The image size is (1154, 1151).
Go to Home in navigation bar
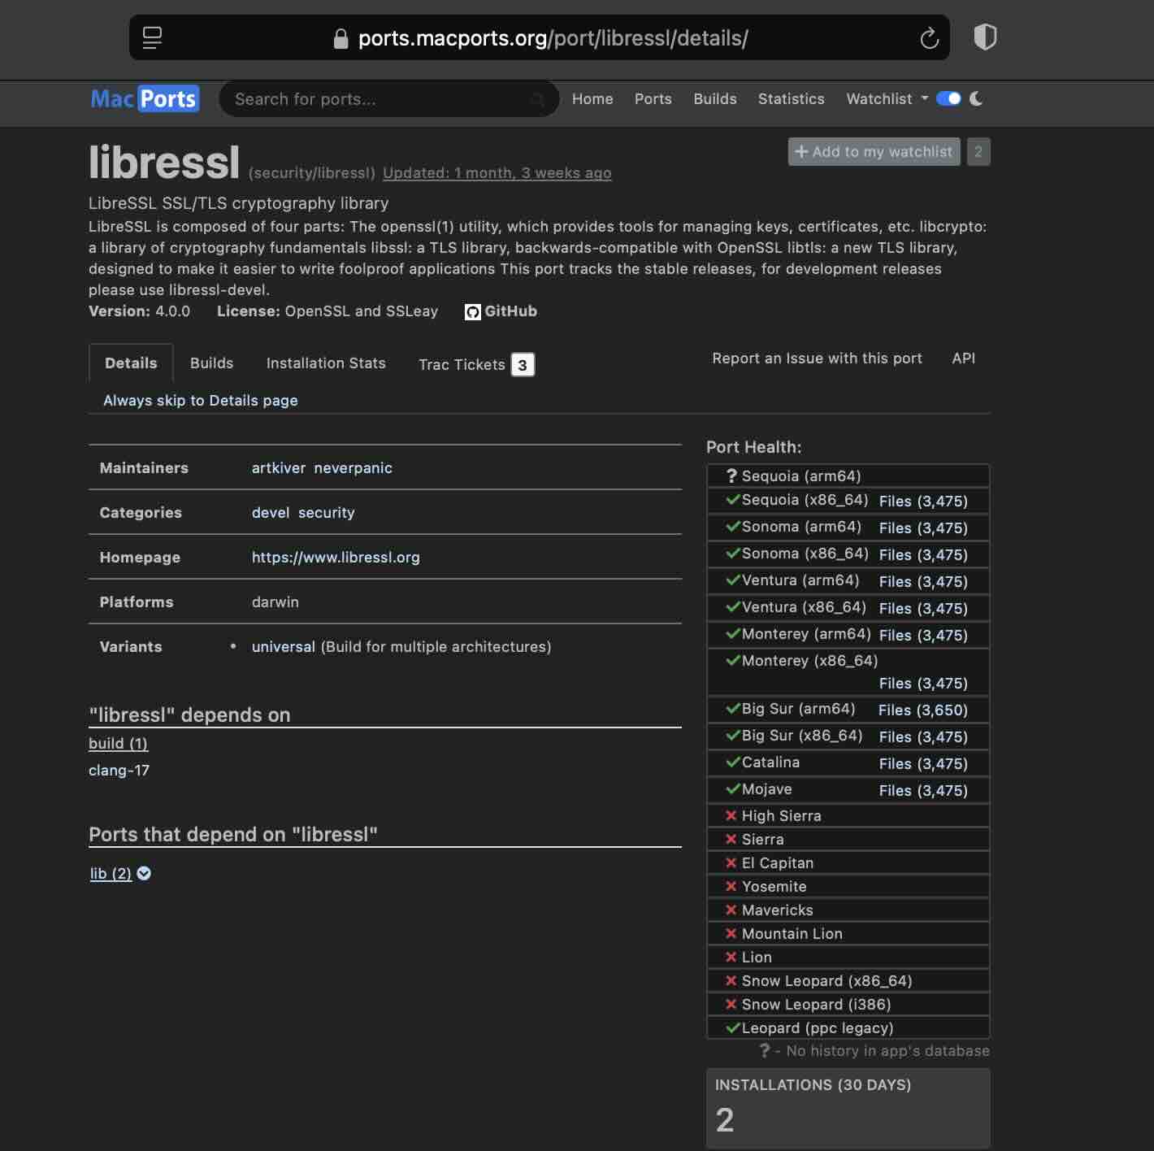(x=592, y=99)
